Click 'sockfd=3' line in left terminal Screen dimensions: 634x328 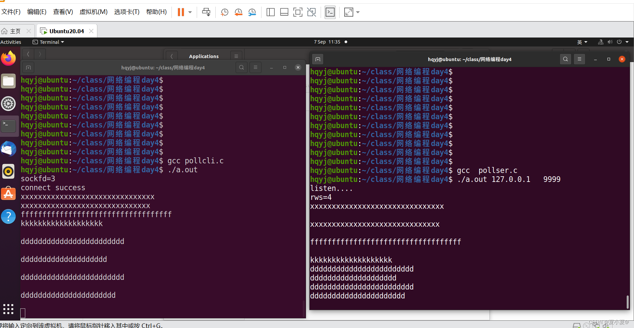point(38,179)
